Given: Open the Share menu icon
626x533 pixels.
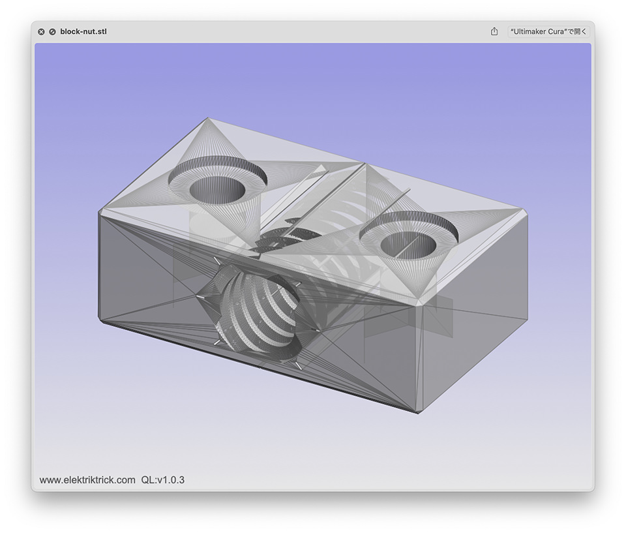Looking at the screenshot, I should point(494,31).
